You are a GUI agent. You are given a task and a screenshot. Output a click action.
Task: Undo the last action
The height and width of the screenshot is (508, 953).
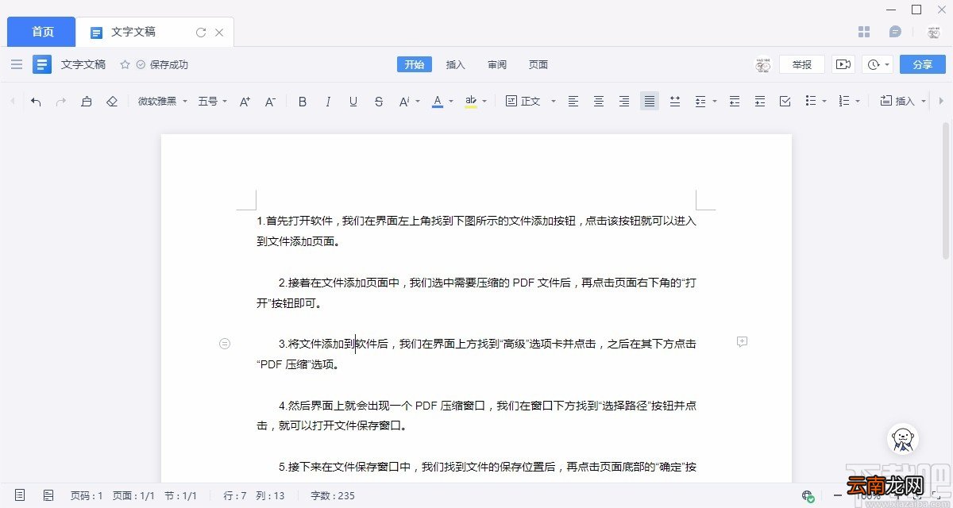point(36,102)
